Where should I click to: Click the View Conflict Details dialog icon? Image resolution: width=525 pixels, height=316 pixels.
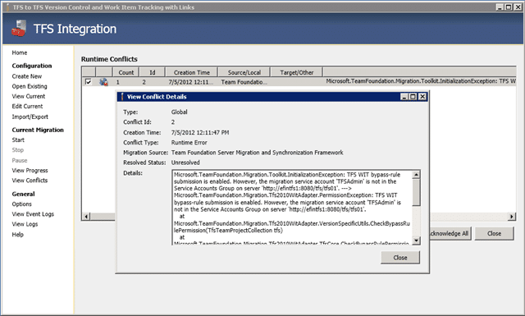[x=122, y=97]
